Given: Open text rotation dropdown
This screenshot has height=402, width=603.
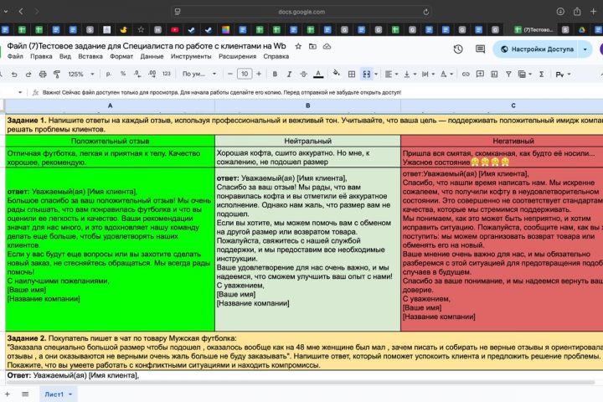Looking at the screenshot, I should (x=446, y=75).
